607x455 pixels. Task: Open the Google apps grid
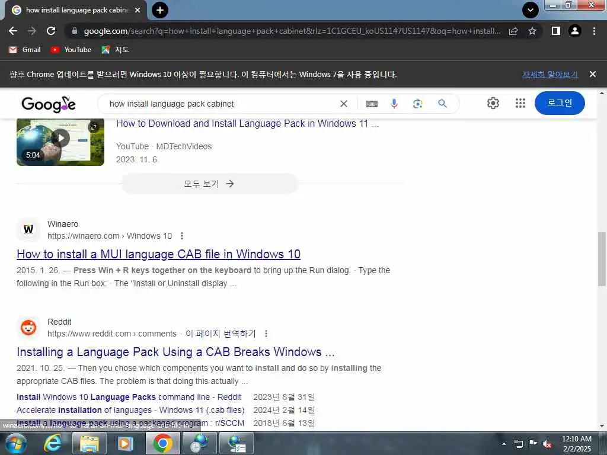(520, 103)
